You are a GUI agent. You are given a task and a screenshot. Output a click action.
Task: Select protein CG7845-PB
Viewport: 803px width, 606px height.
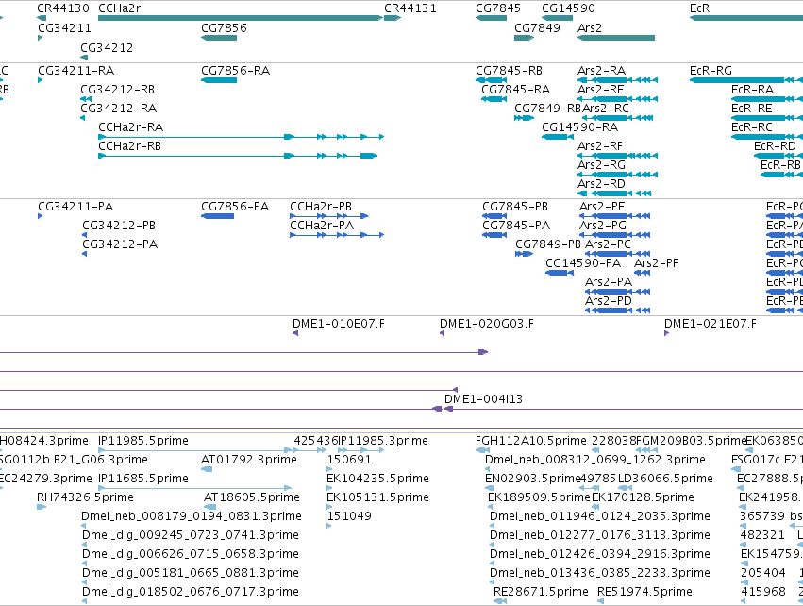pos(494,216)
